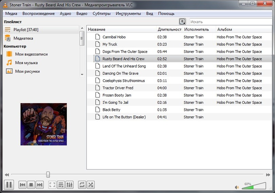Click the sidebar scrollbar thumb
Image resolution: width=275 pixels, height=193 pixels.
82,38
